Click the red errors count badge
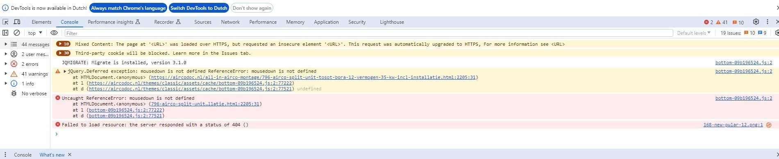Screen dimensions: 779x159 pos(709,22)
